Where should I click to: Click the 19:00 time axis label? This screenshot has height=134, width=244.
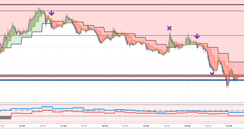[x=146, y=126]
